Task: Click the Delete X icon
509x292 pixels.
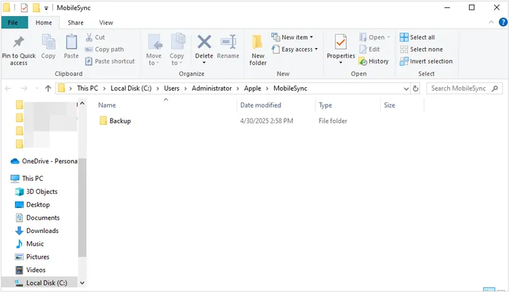Action: [x=204, y=42]
